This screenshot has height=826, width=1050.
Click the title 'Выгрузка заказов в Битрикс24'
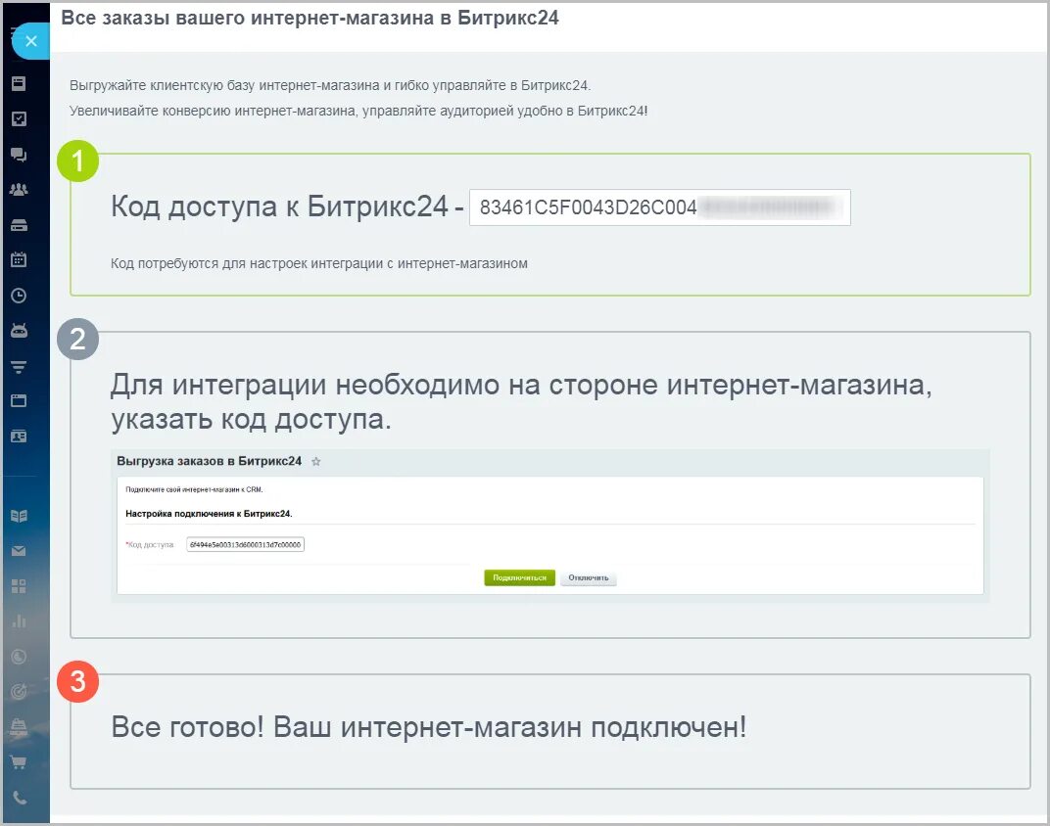(x=209, y=462)
